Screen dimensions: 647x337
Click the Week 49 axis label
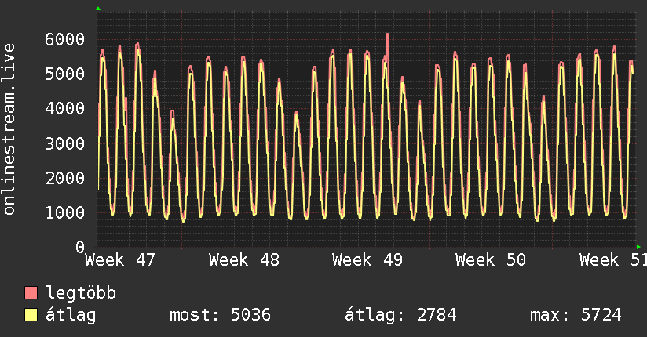tap(367, 259)
